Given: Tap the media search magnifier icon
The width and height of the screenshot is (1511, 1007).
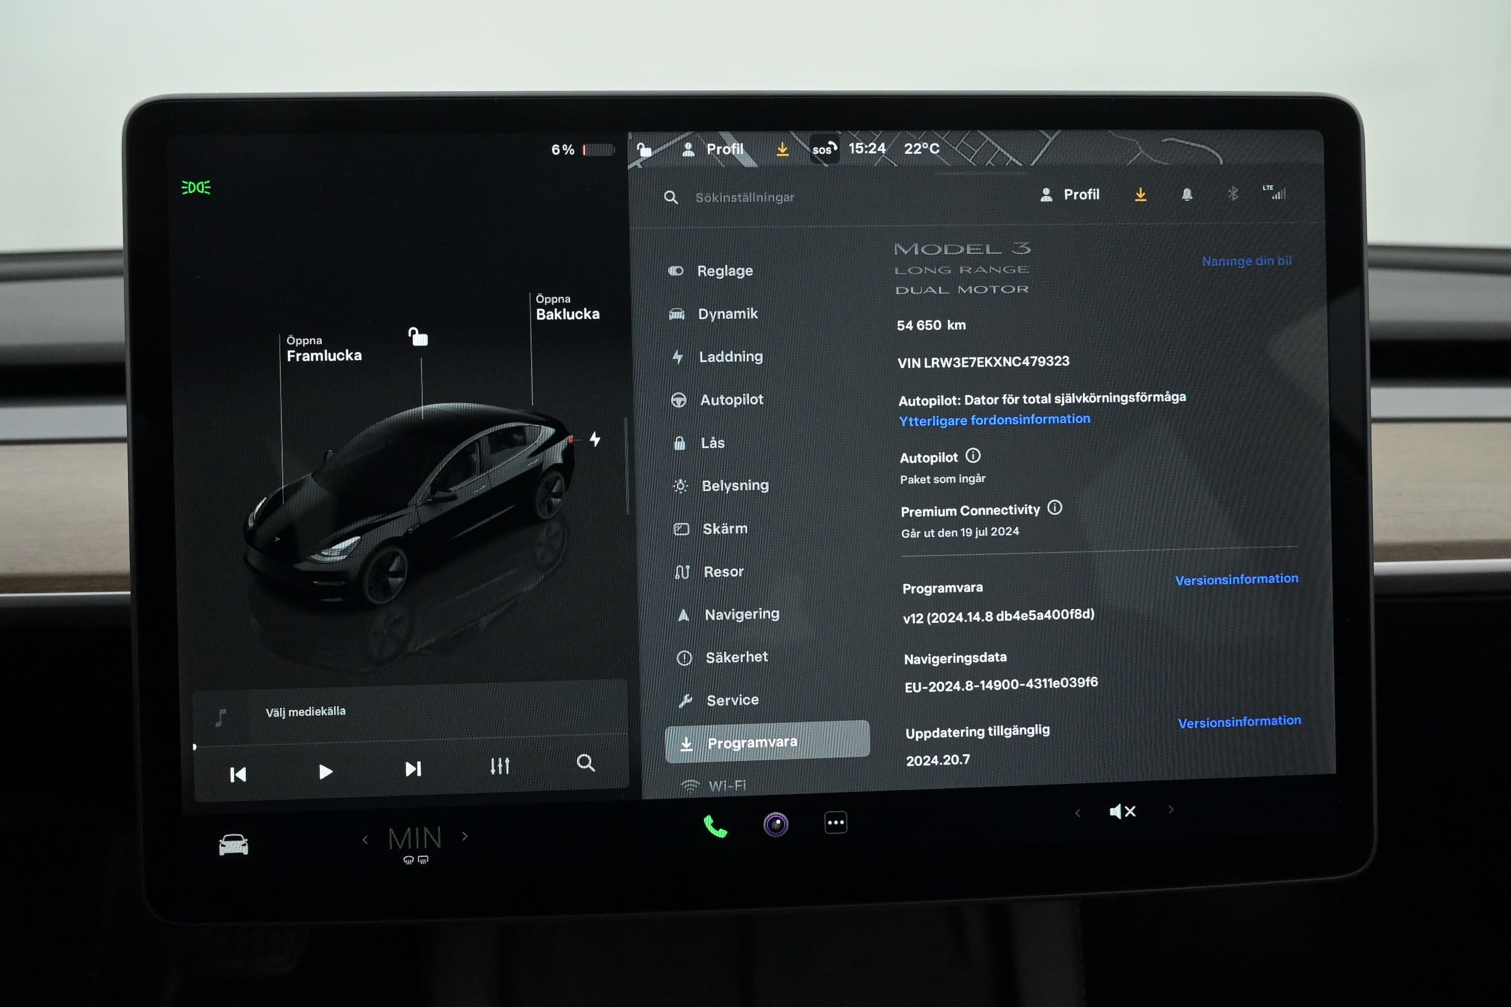Looking at the screenshot, I should (x=585, y=762).
